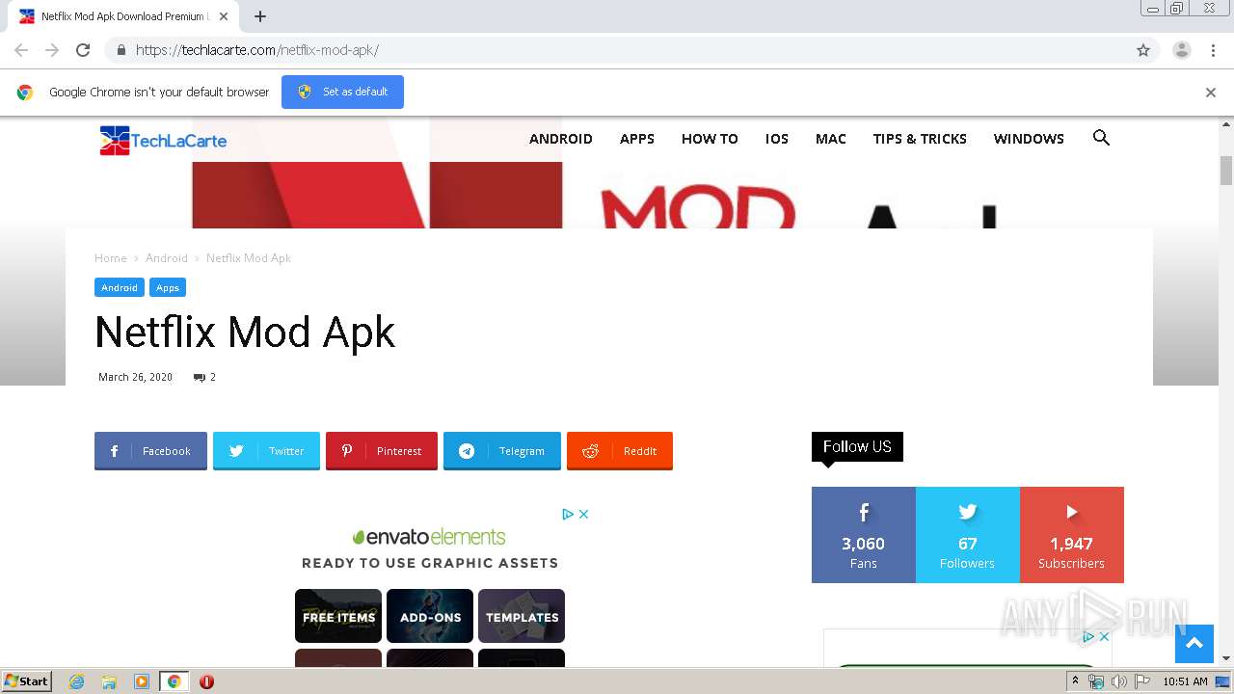This screenshot has height=694, width=1234.
Task: Open the IOS menu item
Action: tap(776, 139)
